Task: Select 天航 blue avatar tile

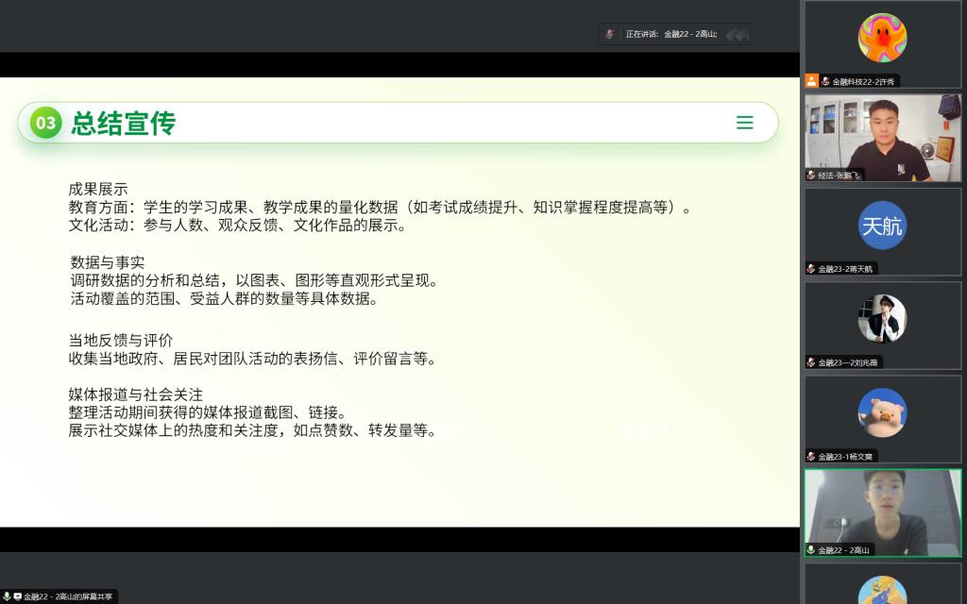Action: (882, 226)
